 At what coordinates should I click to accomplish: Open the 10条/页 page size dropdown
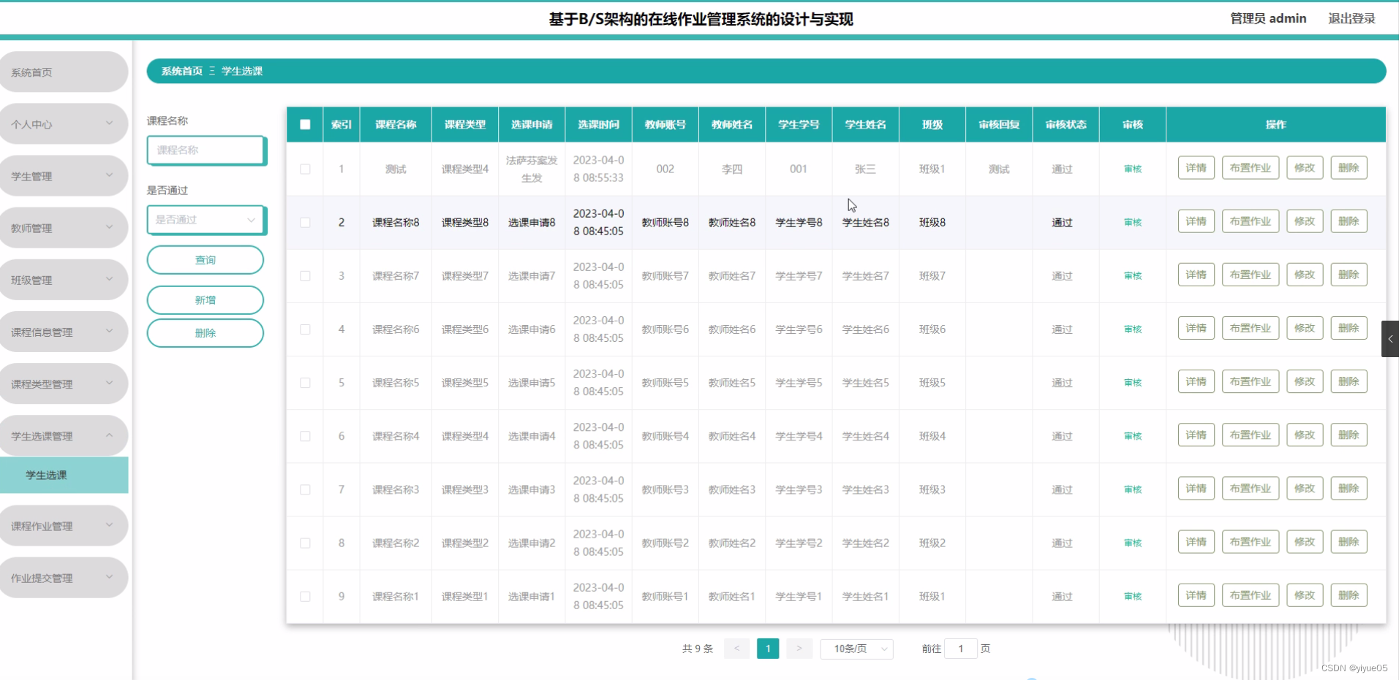coord(856,649)
